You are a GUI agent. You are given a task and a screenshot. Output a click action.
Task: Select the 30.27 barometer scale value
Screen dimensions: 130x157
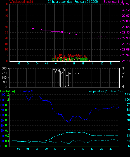tap(126, 4)
